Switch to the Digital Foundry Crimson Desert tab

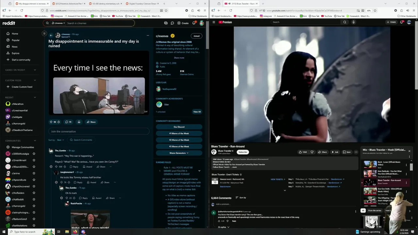click(x=142, y=4)
